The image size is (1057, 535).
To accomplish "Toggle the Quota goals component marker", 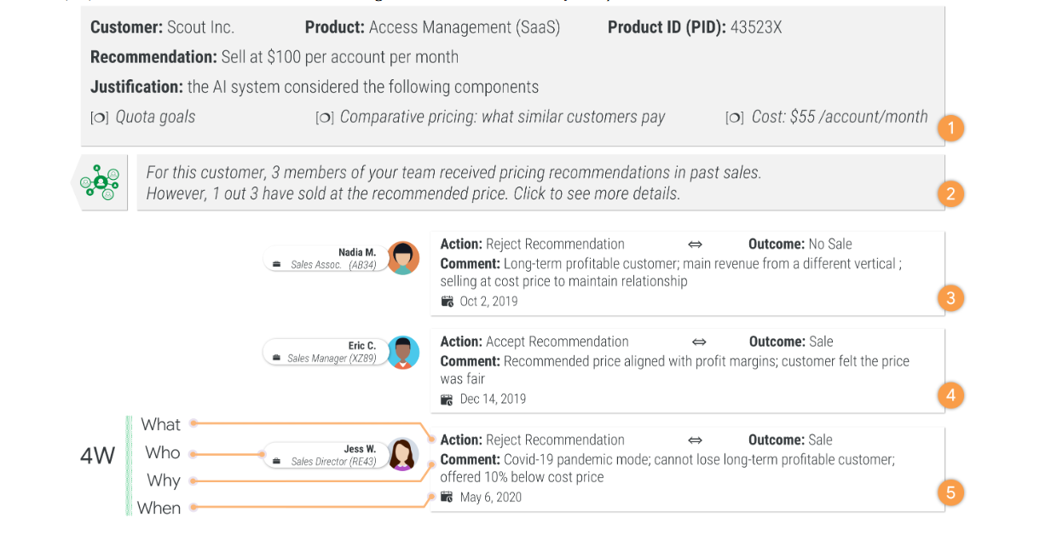I will (98, 118).
